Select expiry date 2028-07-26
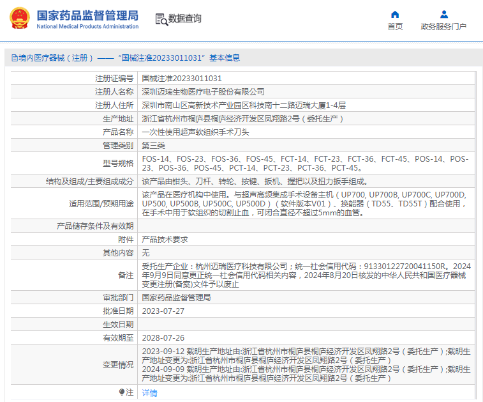Viewport: 483px width, 402px height. [163, 338]
